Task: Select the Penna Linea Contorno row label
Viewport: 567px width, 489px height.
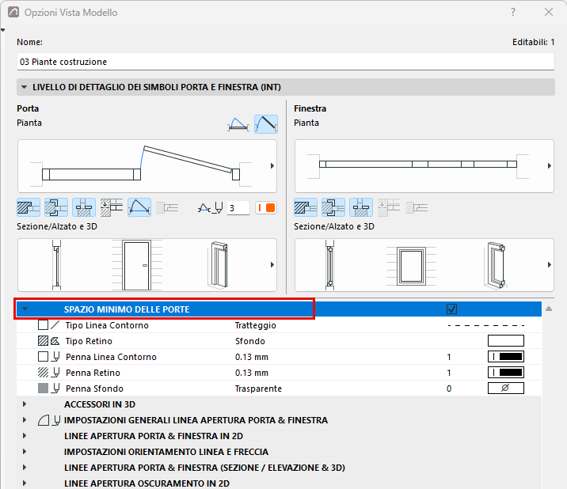Action: pos(111,357)
